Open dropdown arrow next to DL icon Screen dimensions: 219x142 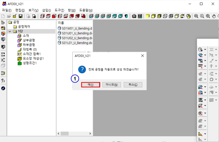205,87
